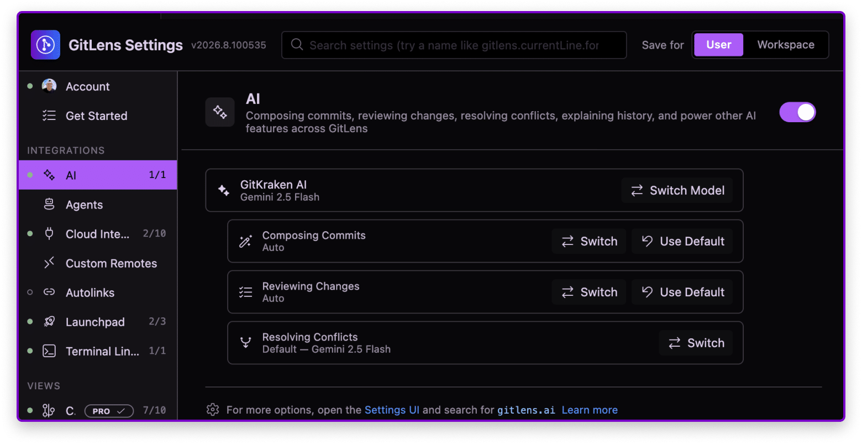Click the Terminal Links terminal icon

pyautogui.click(x=49, y=351)
